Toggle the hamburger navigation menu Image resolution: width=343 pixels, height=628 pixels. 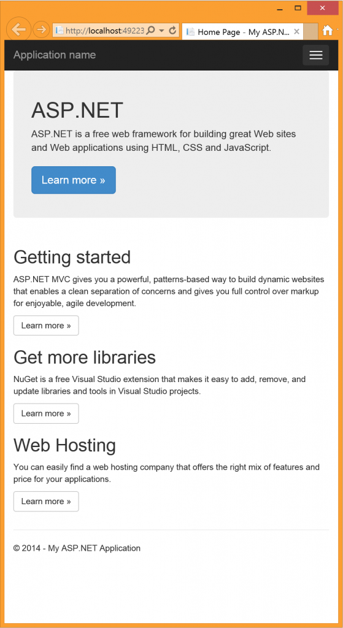[316, 55]
